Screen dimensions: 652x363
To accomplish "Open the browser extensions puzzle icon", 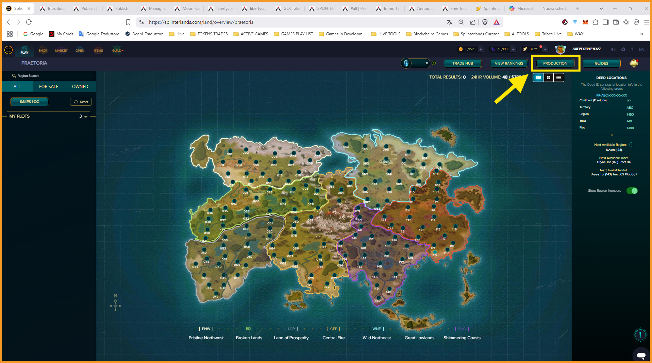I will point(595,22).
